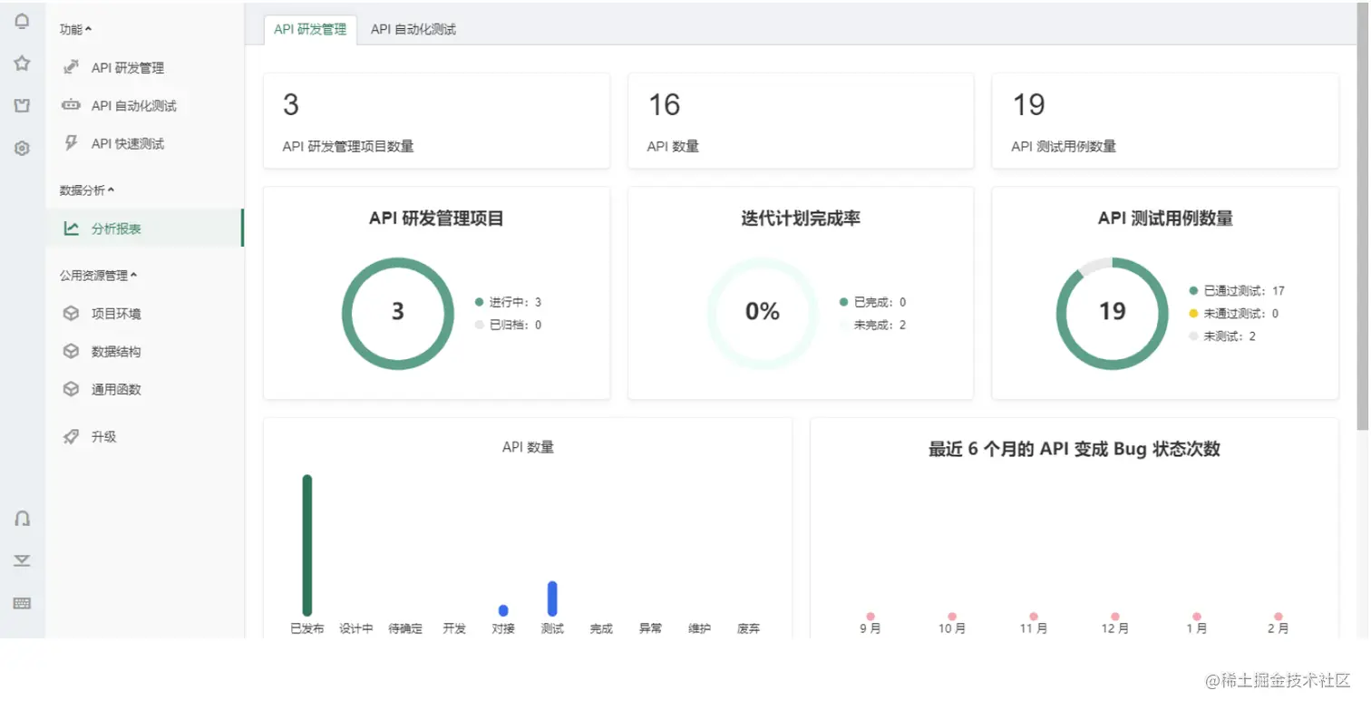Click the data point above 10 月
Screen dimensions: 1371x710
click(x=952, y=617)
